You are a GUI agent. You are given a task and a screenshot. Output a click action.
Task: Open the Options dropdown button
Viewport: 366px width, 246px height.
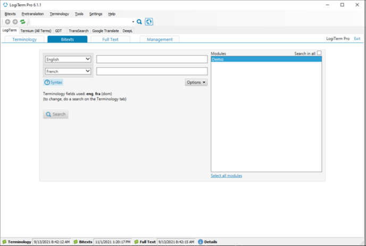tap(196, 82)
